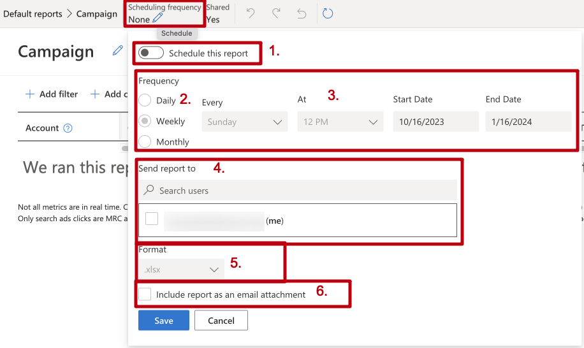Screen dimensions: 584x348
Task: Click the redo arrow icon in toolbar
Action: tap(276, 13)
